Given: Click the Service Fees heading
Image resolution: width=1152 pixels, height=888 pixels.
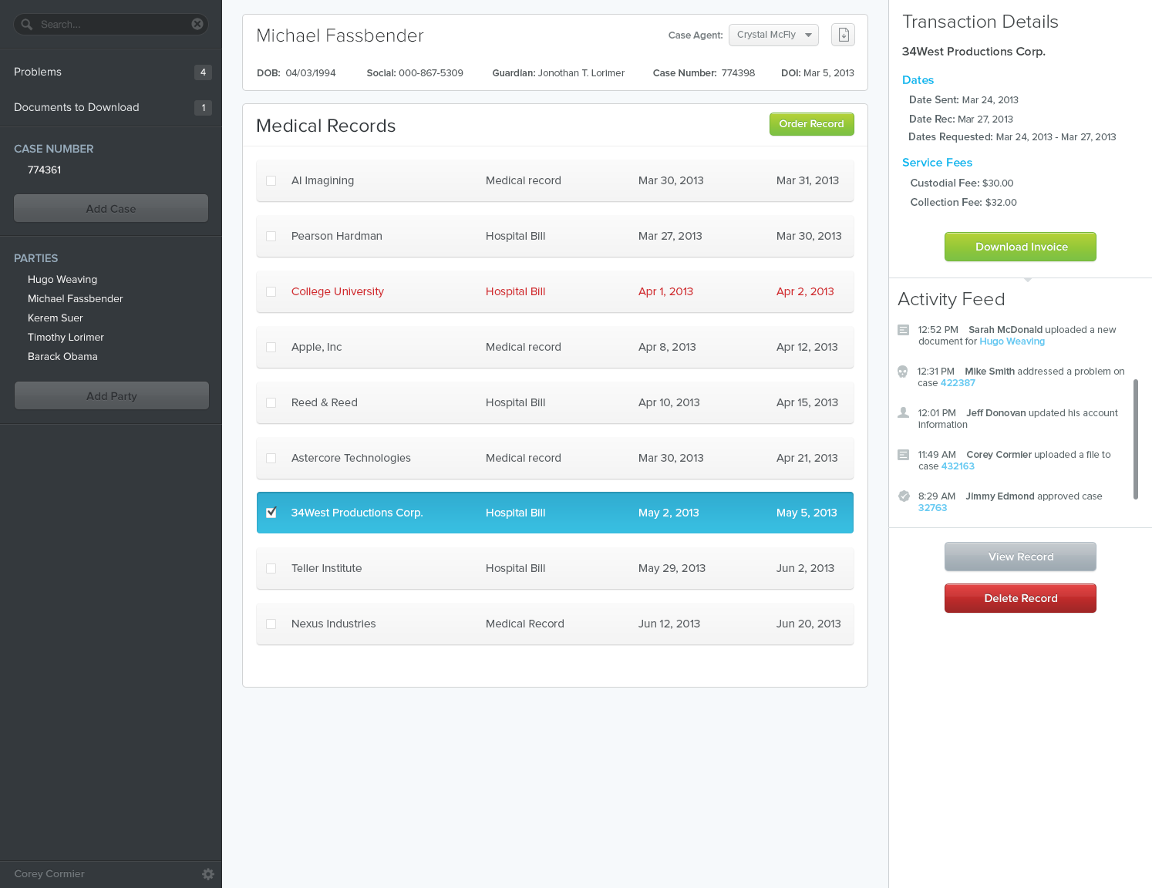Looking at the screenshot, I should click(x=937, y=163).
